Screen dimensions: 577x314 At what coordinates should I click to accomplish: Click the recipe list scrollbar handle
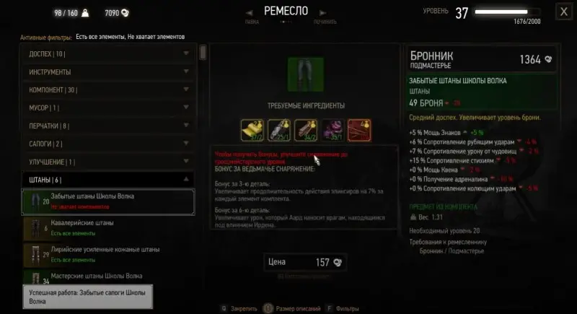[203, 52]
